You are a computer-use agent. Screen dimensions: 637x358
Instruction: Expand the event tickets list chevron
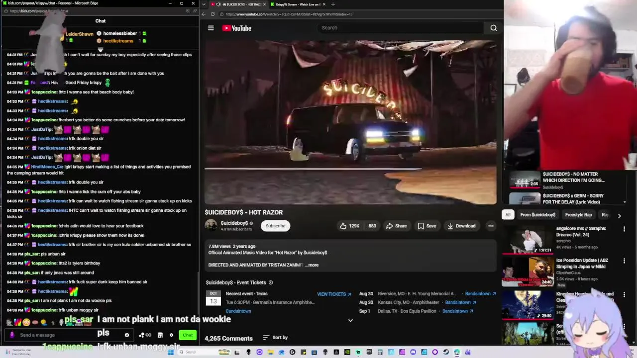pos(350,321)
